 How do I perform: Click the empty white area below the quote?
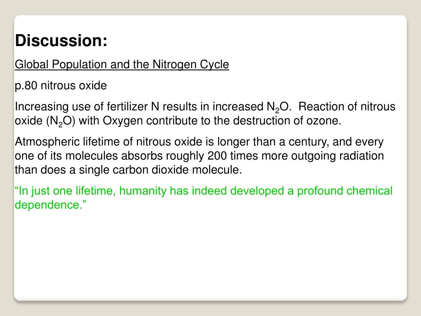[x=210, y=255]
